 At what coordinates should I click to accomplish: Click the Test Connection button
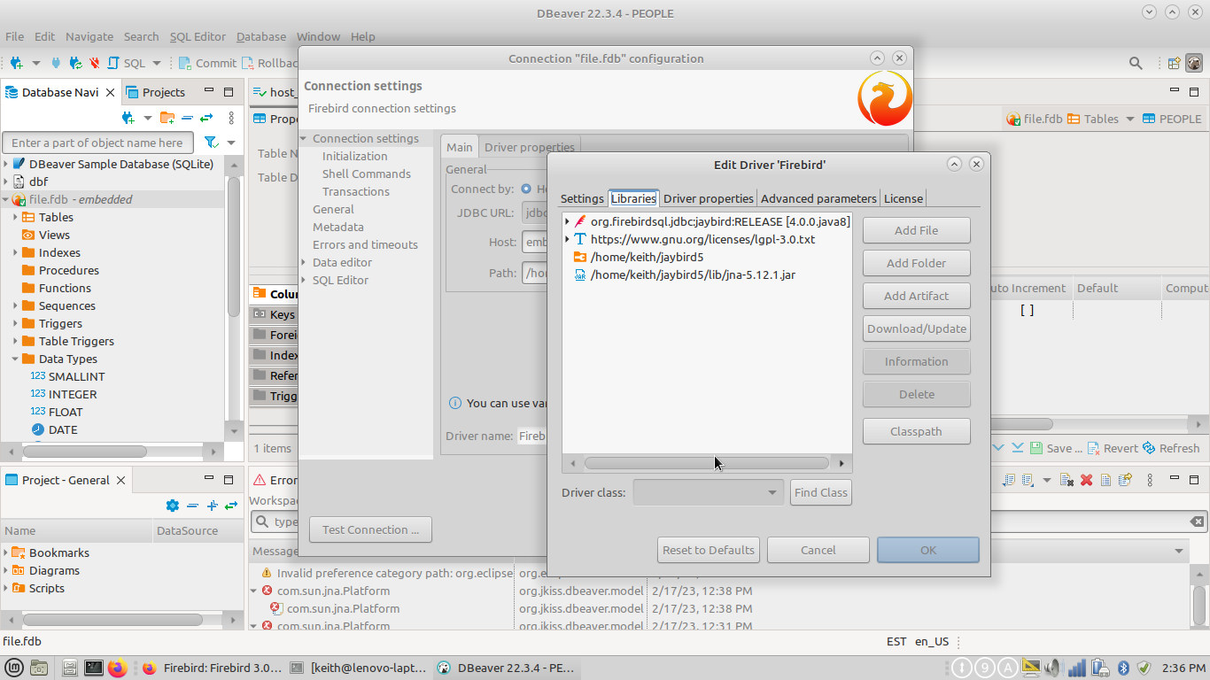[370, 529]
